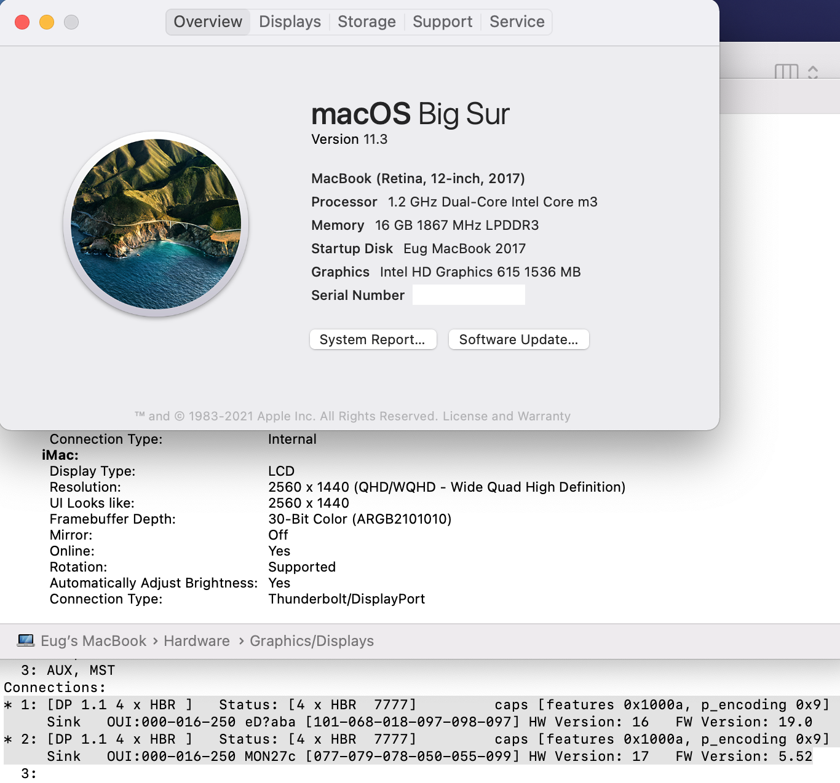Switch to the Overview tab
Image resolution: width=840 pixels, height=783 pixels.
coord(208,22)
